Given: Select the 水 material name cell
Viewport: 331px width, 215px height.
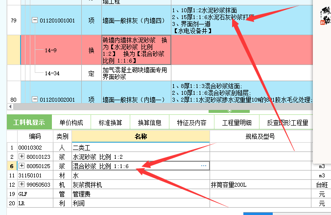Looking at the screenshot, I should click(141, 175).
